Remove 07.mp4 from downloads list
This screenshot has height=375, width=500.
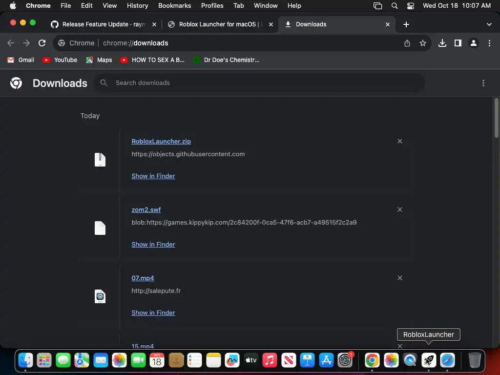coord(399,278)
